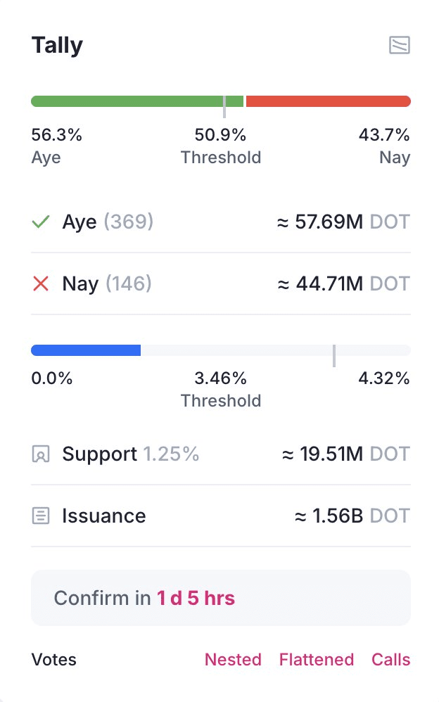Viewport: 439px width, 702px height.
Task: Click the Issuance document icon
Action: coord(41,516)
